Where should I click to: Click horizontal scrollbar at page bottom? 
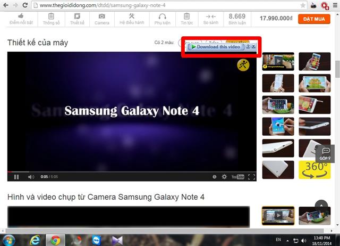pyautogui.click(x=165, y=231)
